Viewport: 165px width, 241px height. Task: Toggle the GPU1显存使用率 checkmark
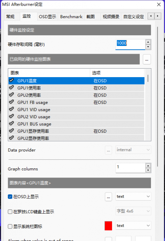[11, 131]
